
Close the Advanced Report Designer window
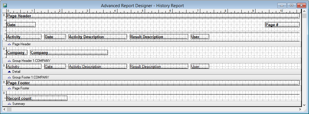pos(302,6)
